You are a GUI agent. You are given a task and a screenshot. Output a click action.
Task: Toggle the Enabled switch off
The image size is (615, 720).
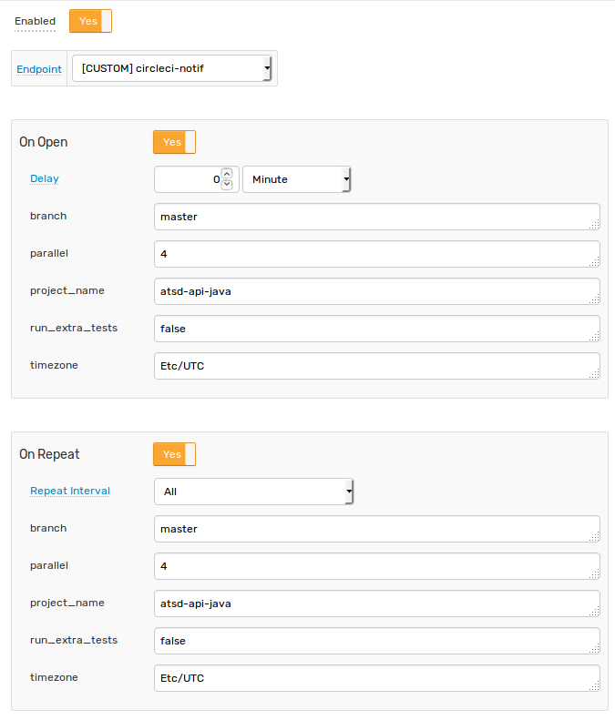(x=90, y=21)
